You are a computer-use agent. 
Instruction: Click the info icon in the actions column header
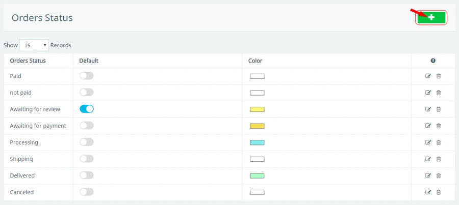pyautogui.click(x=433, y=61)
